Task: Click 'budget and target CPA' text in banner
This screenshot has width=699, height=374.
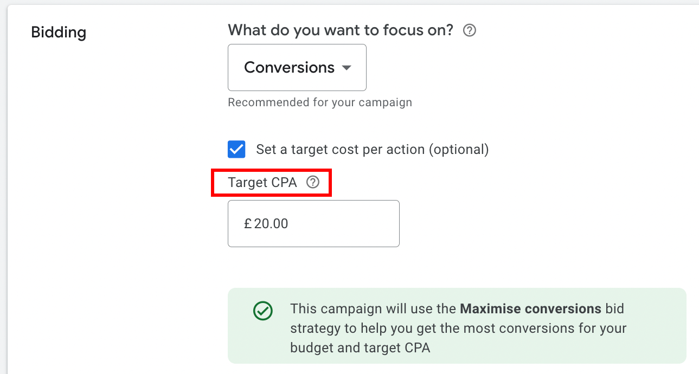Action: (360, 348)
